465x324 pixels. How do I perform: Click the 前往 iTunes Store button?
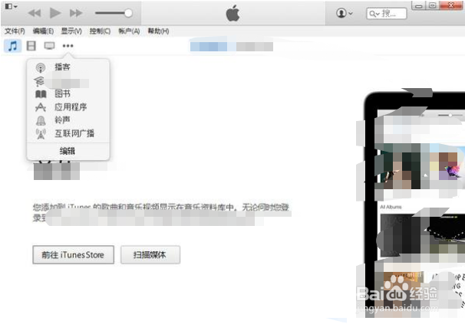pos(73,255)
